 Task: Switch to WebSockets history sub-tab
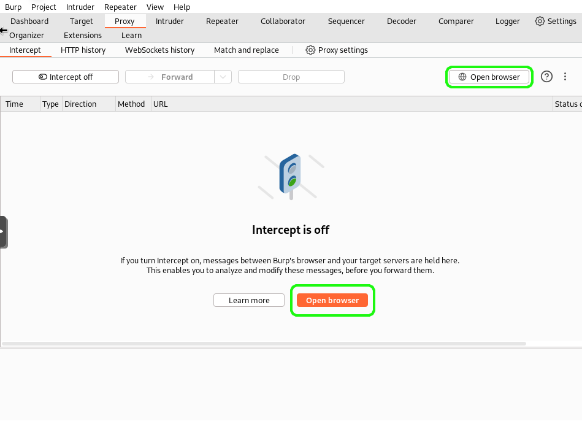[x=159, y=50]
